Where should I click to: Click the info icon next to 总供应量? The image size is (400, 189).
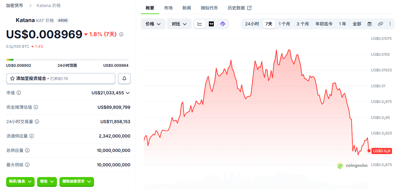tap(27, 150)
